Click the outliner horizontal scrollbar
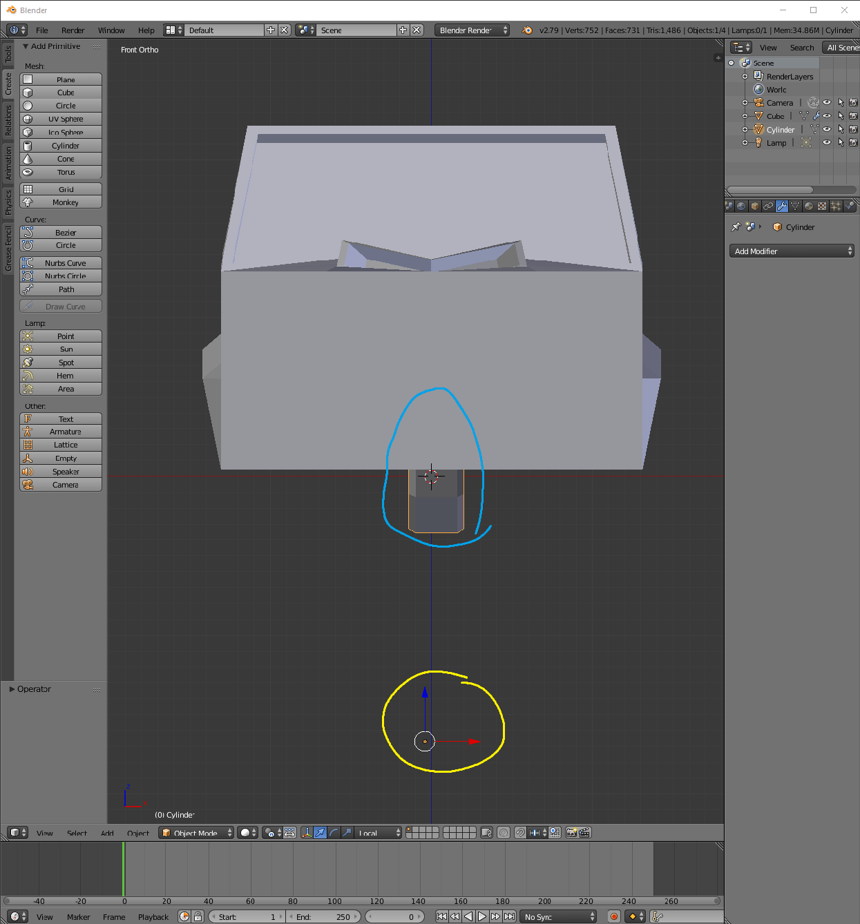860x924 pixels. point(770,189)
